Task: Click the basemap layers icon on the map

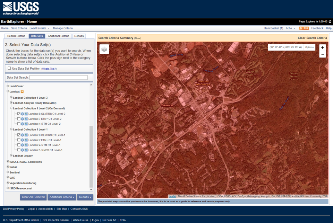Action: [x=103, y=49]
